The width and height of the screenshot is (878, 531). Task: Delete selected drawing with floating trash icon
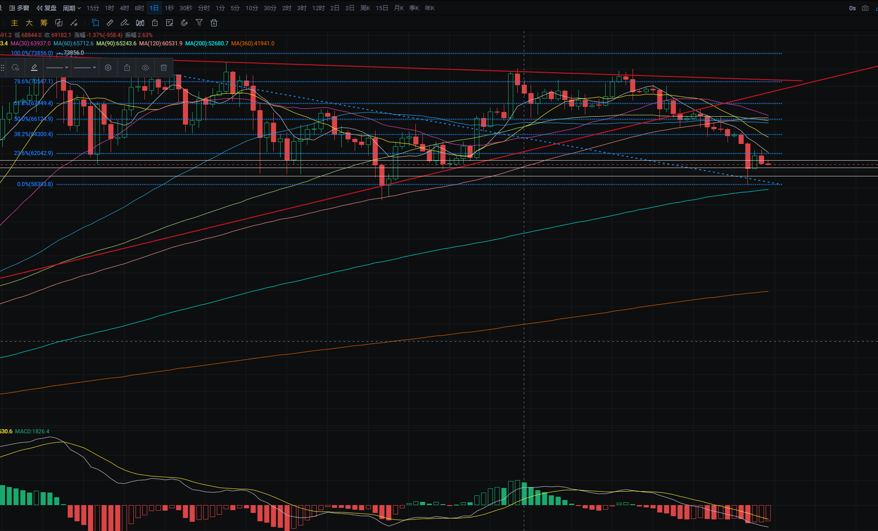tap(163, 68)
